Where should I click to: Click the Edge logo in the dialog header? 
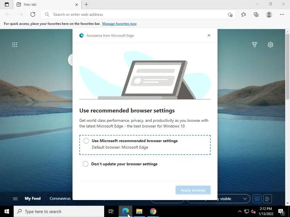tap(82, 35)
